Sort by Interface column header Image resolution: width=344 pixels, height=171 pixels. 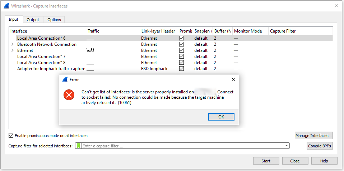[47, 31]
